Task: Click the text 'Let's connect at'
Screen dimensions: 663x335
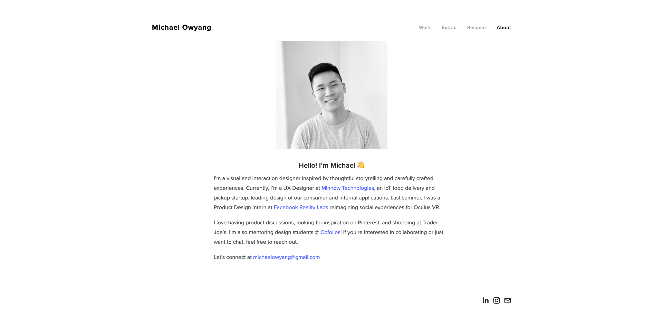Action: coord(233,257)
